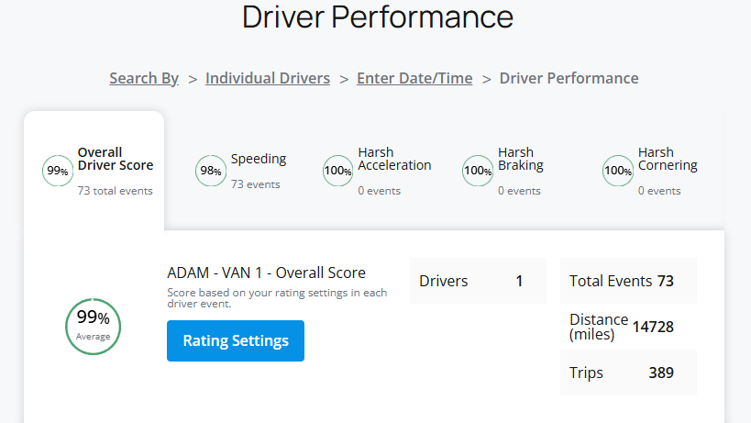This screenshot has height=423, width=751.
Task: Return to Enter Date/Time step
Action: (414, 78)
